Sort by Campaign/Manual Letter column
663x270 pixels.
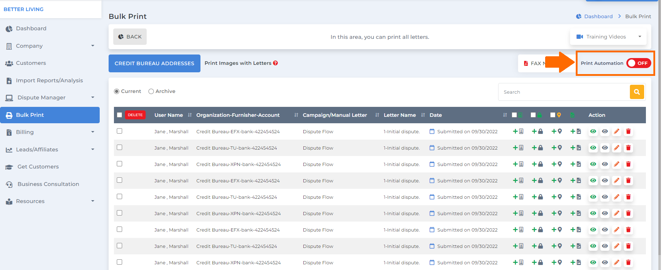[x=377, y=115]
